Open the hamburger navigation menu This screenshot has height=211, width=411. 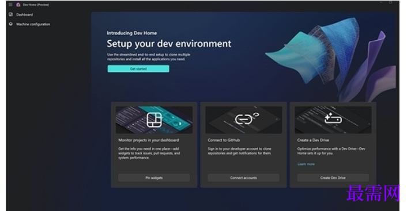click(10, 5)
